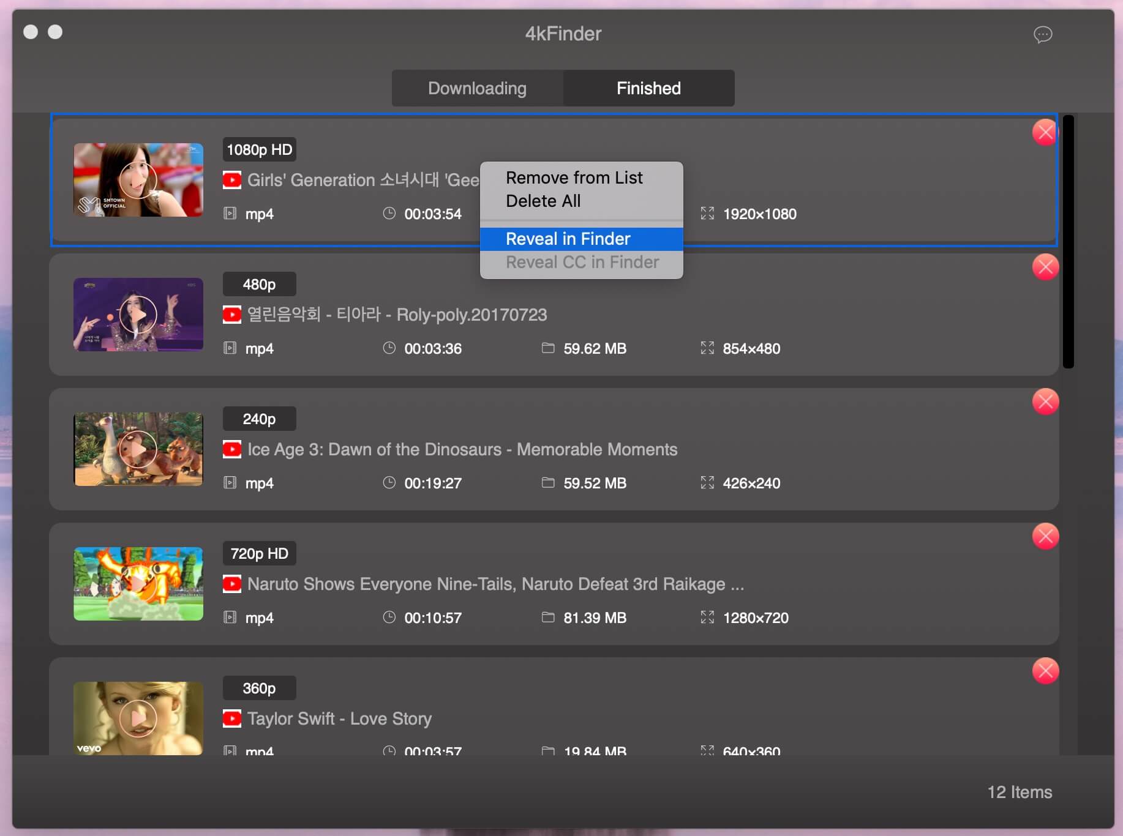This screenshot has width=1123, height=836.
Task: Click the folder icon next to 59.62 MB
Action: (548, 348)
